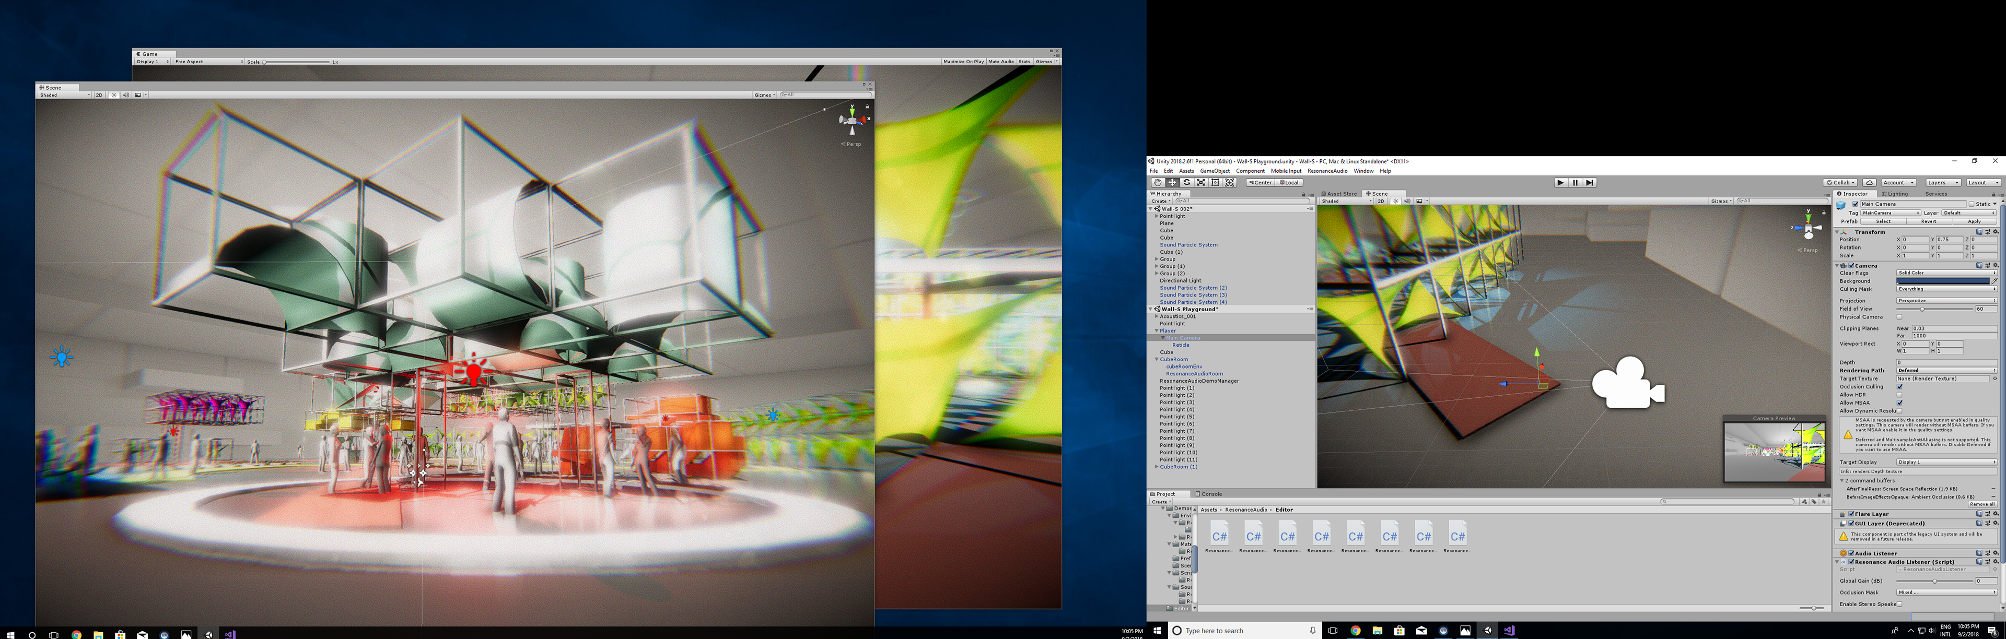This screenshot has width=2006, height=639.
Task: Toggle scene audio speaker icon
Action: [x=1407, y=201]
